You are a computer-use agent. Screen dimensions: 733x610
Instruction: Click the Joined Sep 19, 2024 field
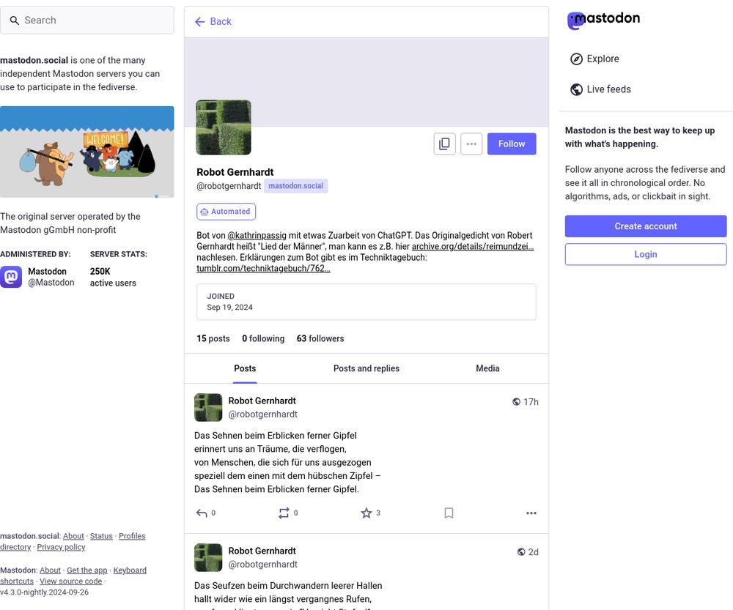click(366, 302)
